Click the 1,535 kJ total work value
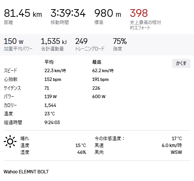The image size is (194, 181). click(x=54, y=41)
